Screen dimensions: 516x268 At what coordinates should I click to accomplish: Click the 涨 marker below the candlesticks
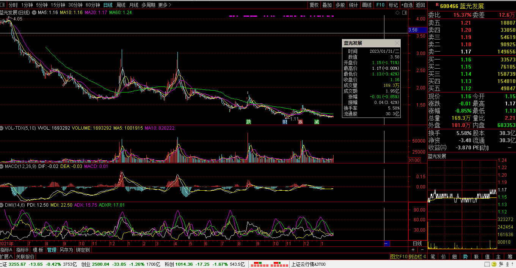(300, 122)
